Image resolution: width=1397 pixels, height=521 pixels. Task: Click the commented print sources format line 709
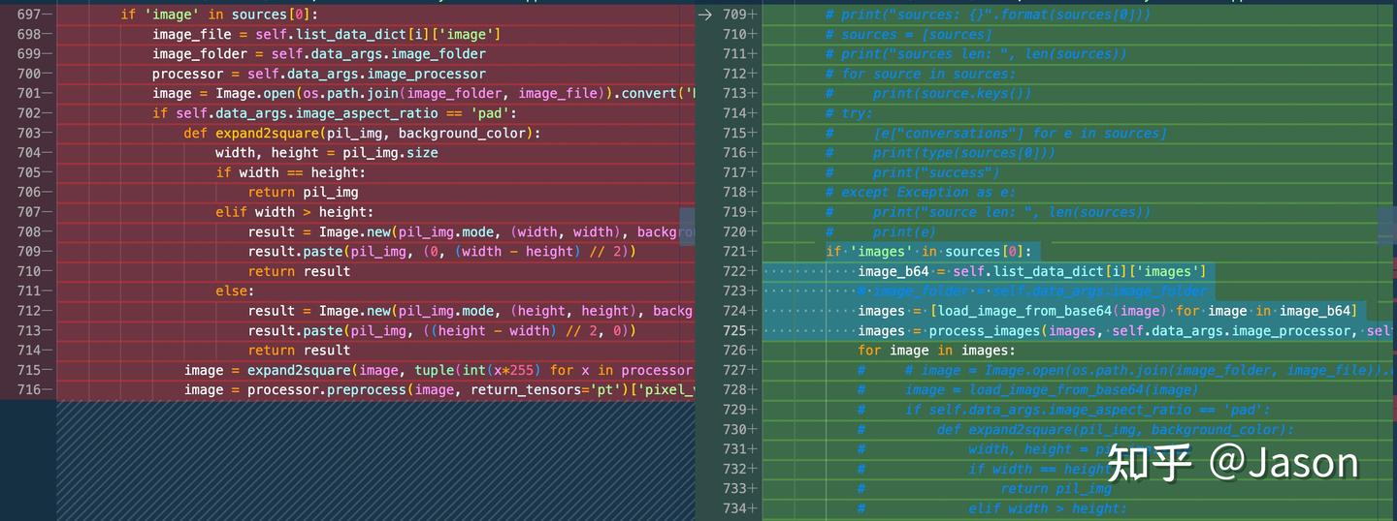pyautogui.click(x=988, y=15)
